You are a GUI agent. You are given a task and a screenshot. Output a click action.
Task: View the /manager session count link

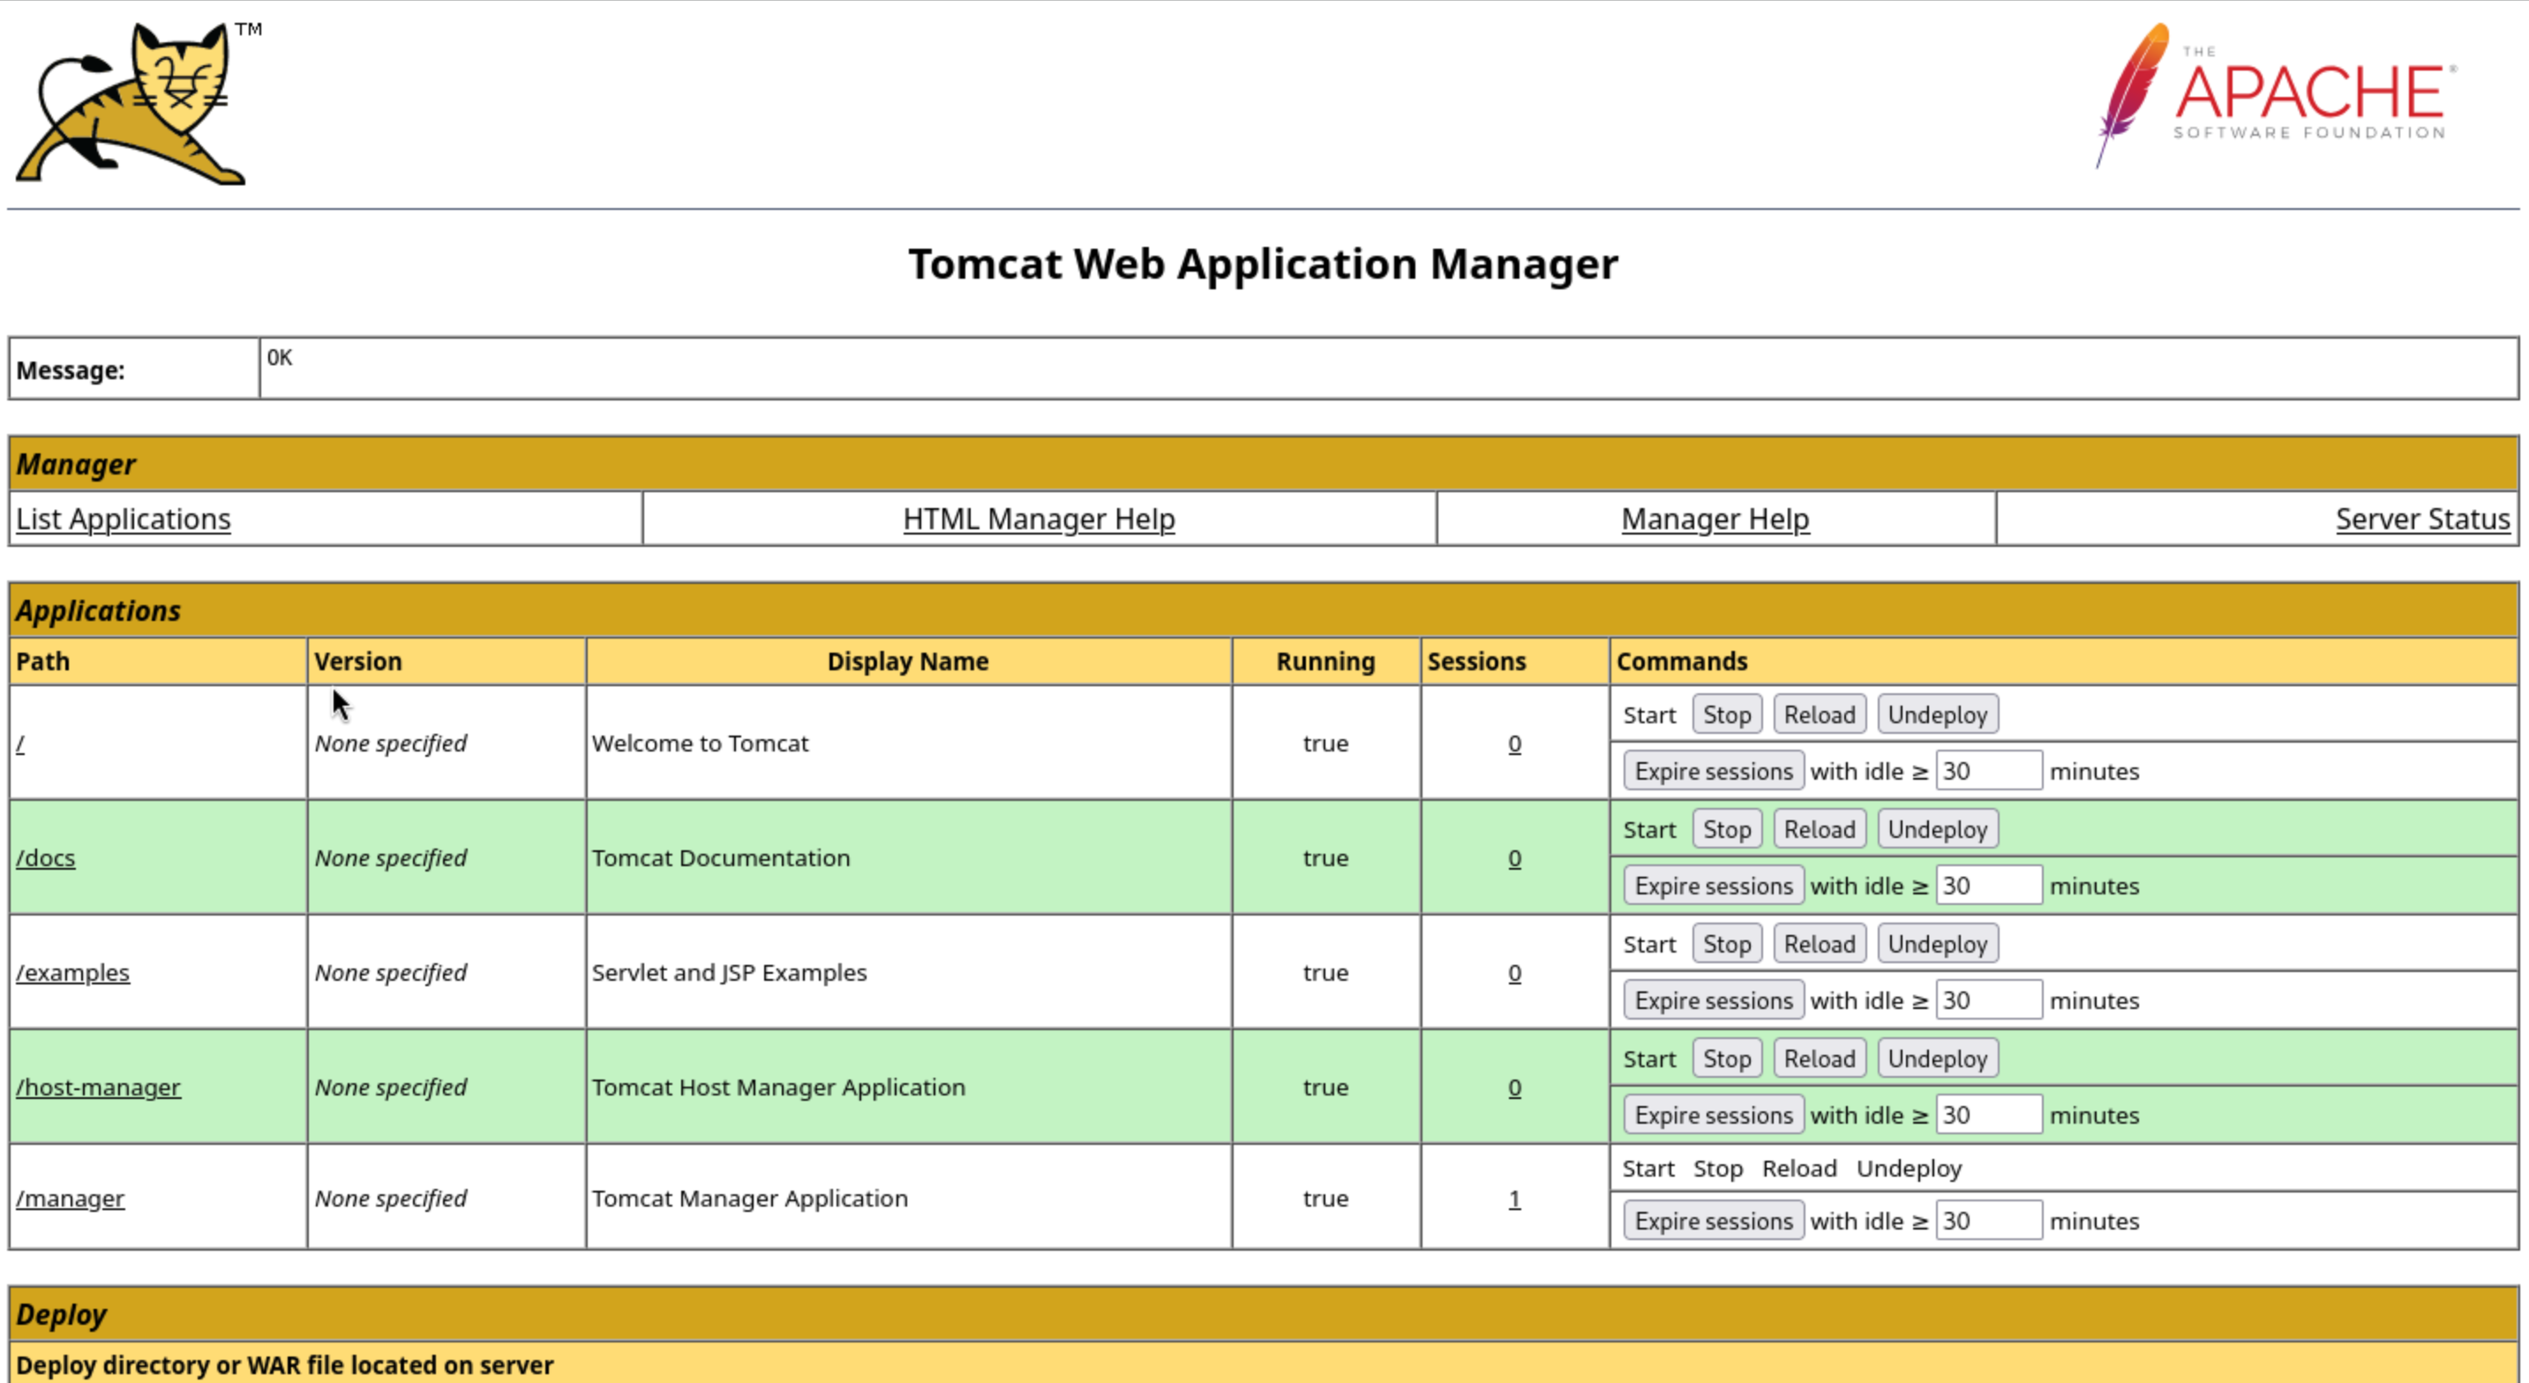(1514, 1199)
